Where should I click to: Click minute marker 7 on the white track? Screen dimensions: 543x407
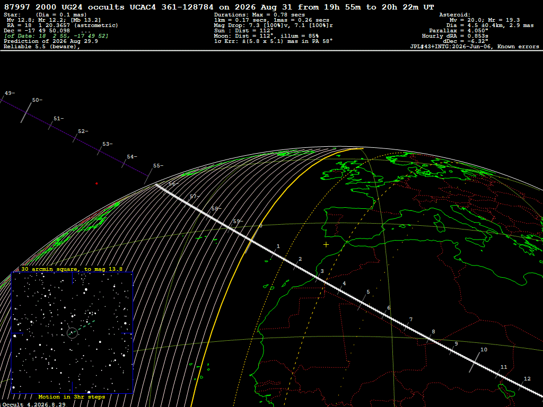(x=411, y=320)
